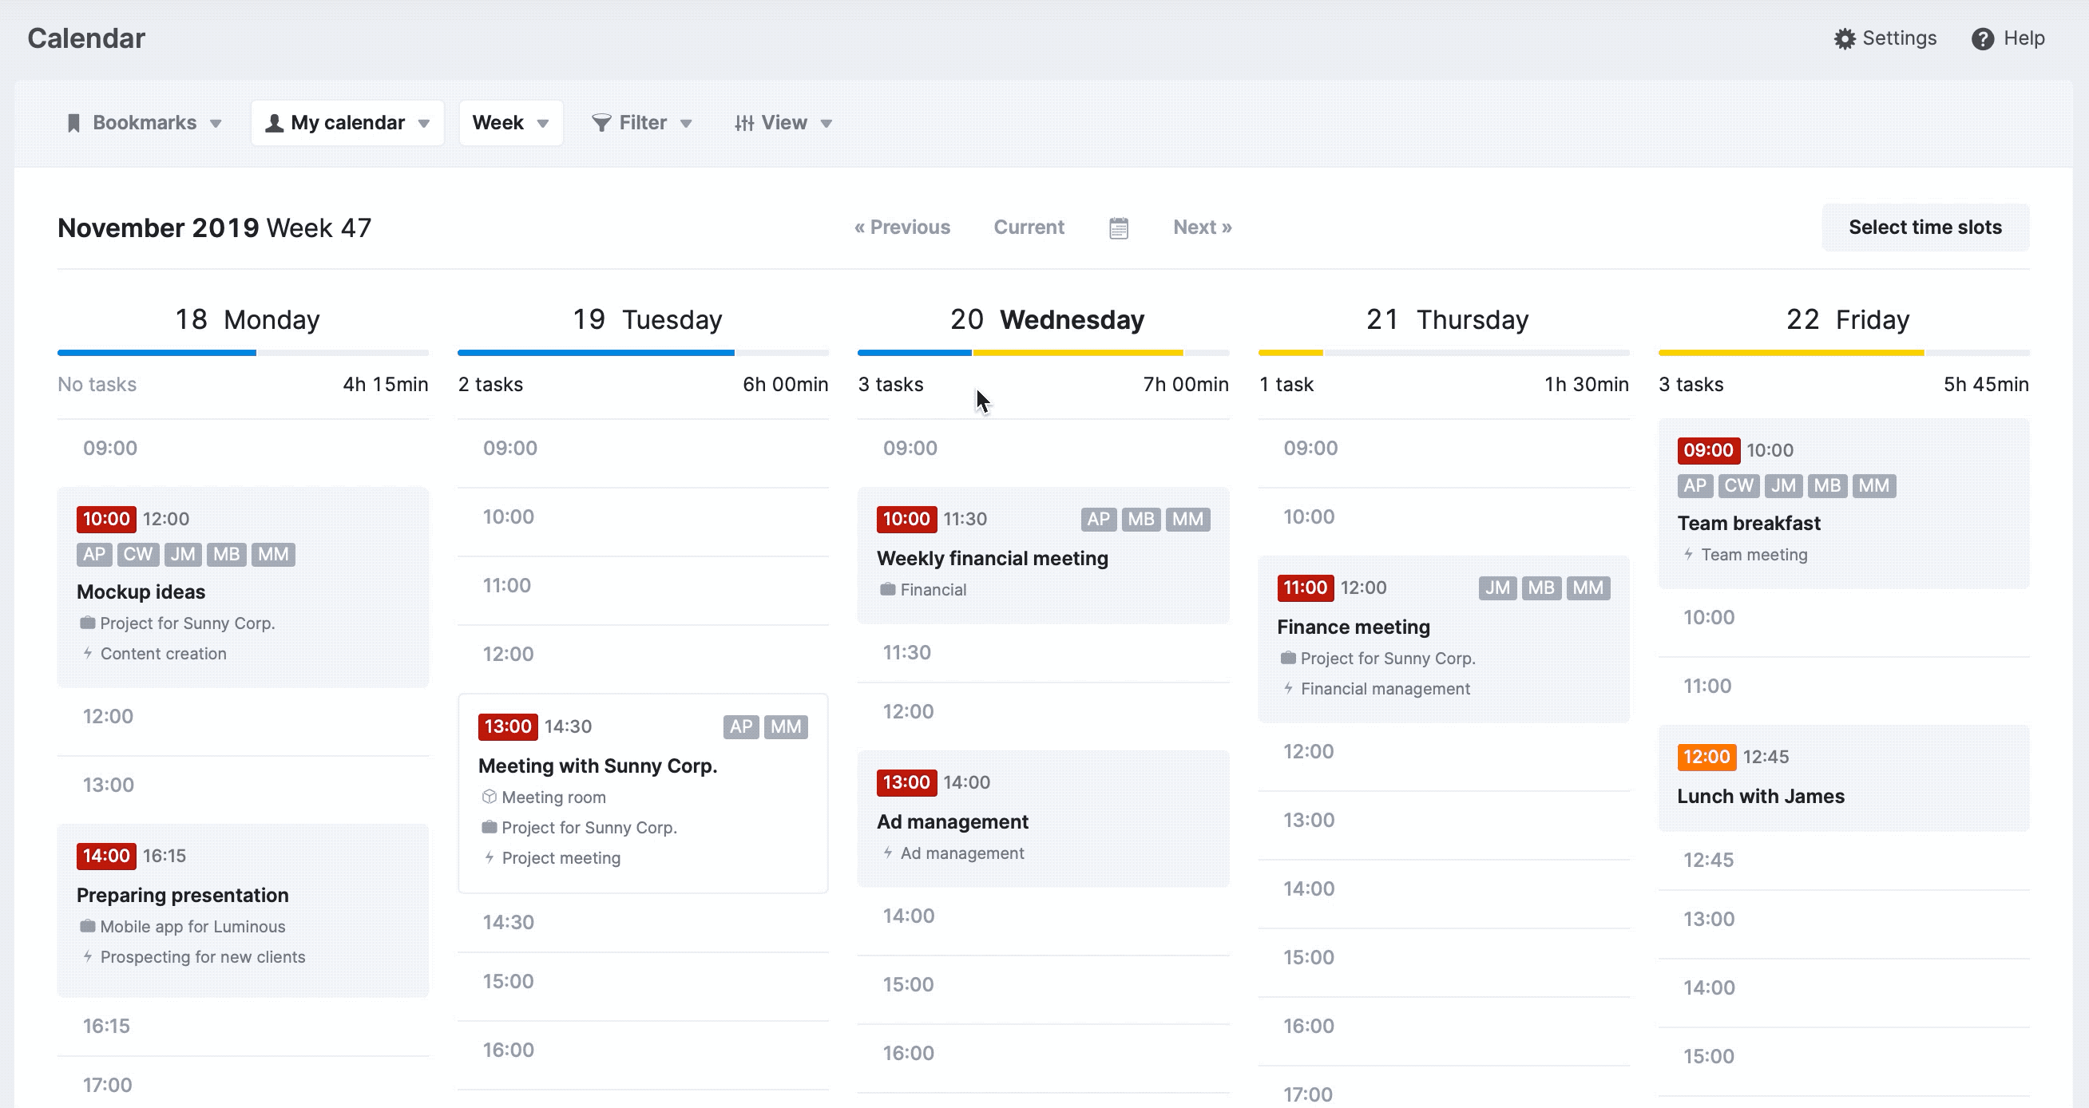Click the Help question mark icon
This screenshot has width=2089, height=1108.
point(1982,39)
